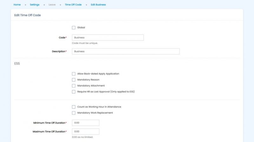The width and height of the screenshot is (254, 142).
Task: Click the ESS section title
Action: pos(17,64)
